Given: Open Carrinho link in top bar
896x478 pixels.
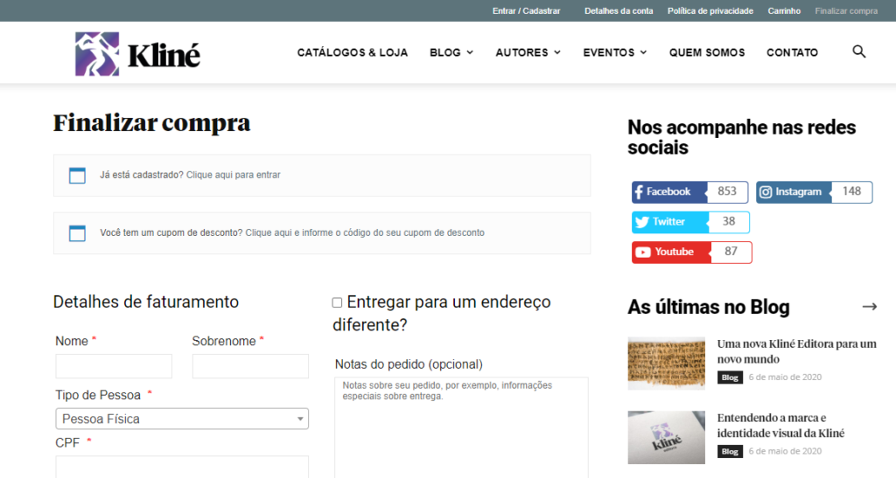Looking at the screenshot, I should click(x=784, y=10).
